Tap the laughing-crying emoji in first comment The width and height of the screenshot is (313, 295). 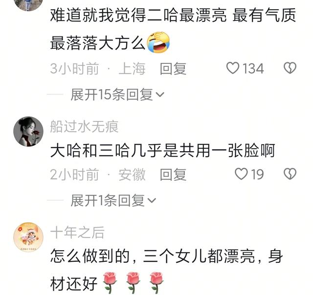[158, 42]
